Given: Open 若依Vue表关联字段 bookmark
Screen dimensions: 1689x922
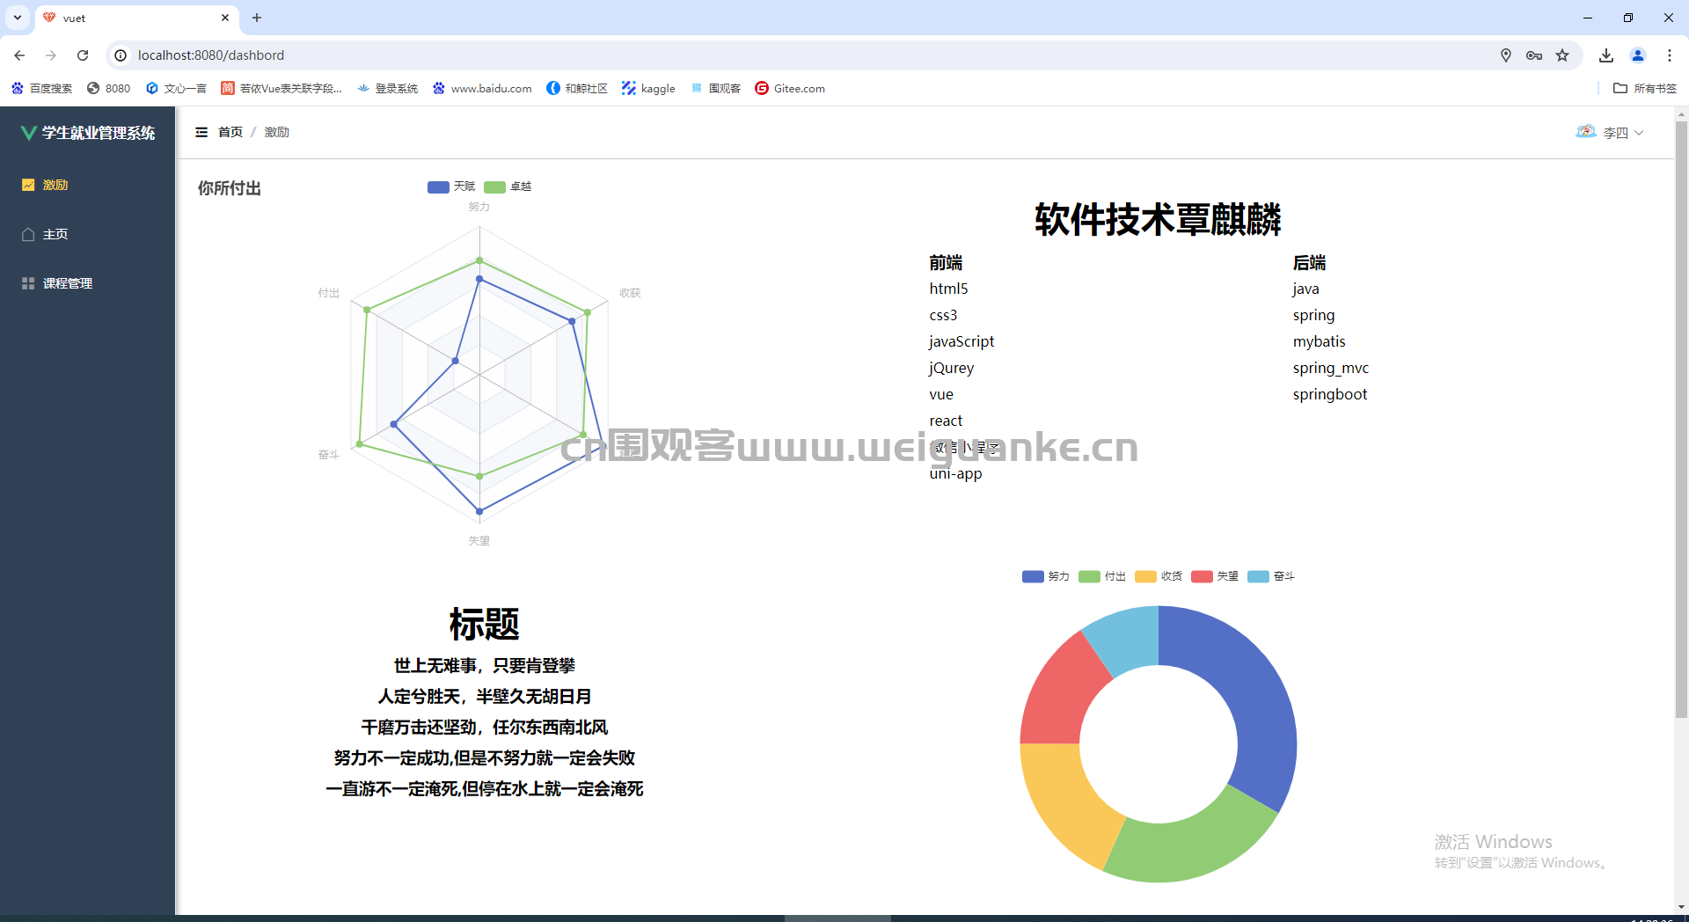Looking at the screenshot, I should [282, 88].
